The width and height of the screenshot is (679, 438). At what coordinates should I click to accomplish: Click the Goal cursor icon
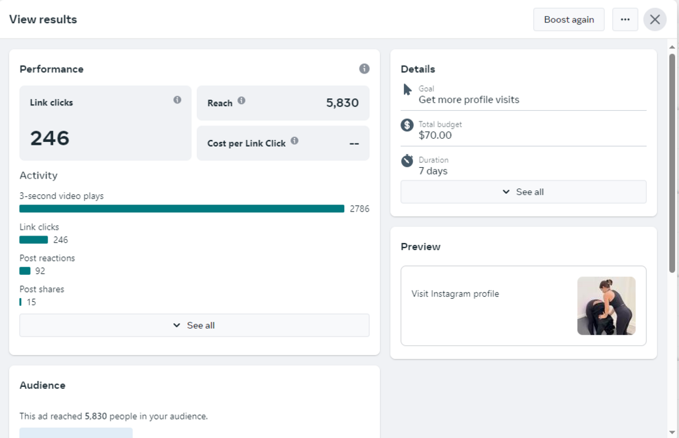[407, 90]
